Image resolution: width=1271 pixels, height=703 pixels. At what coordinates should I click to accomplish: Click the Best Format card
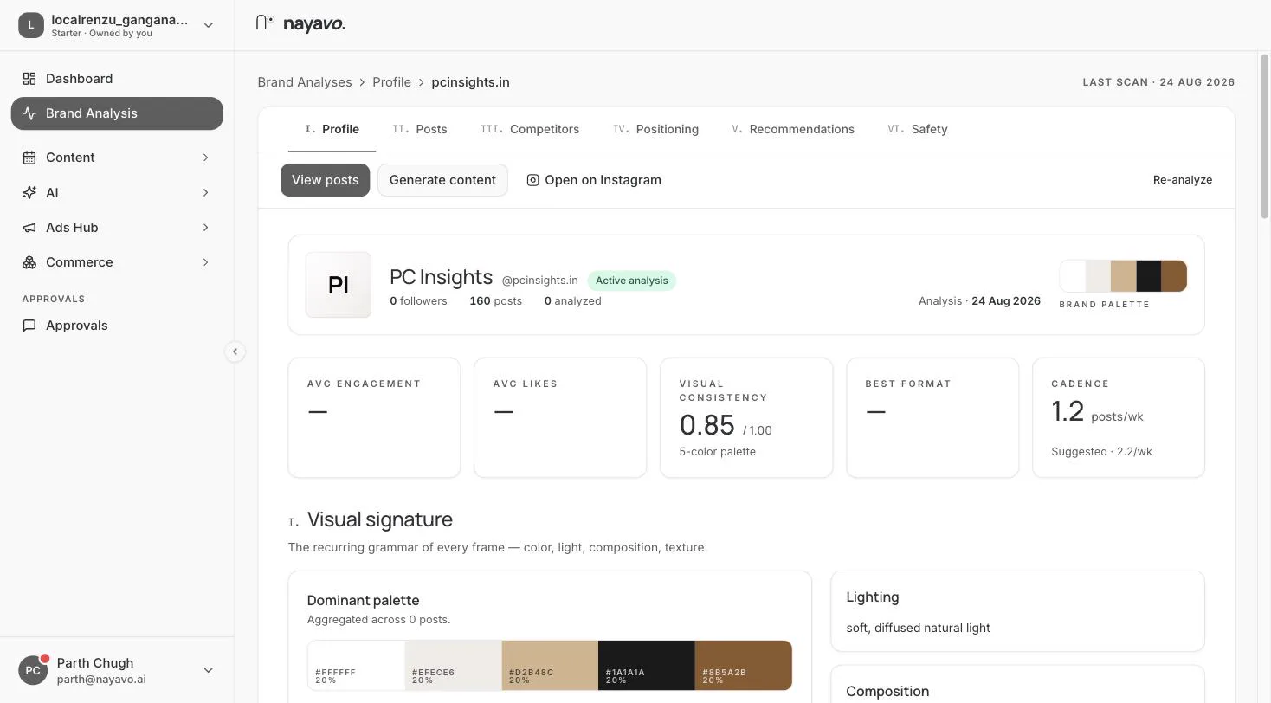click(x=932, y=417)
